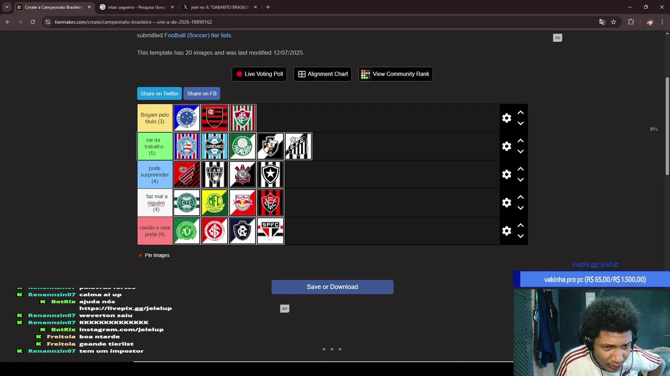This screenshot has height=376, width=670.
Task: Click the white faz mal a niguém label
Action: 155,203
